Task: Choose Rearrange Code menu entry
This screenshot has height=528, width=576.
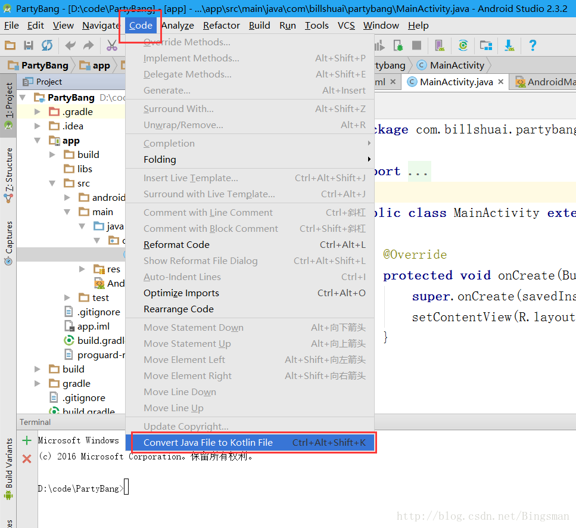Action: 250,309
